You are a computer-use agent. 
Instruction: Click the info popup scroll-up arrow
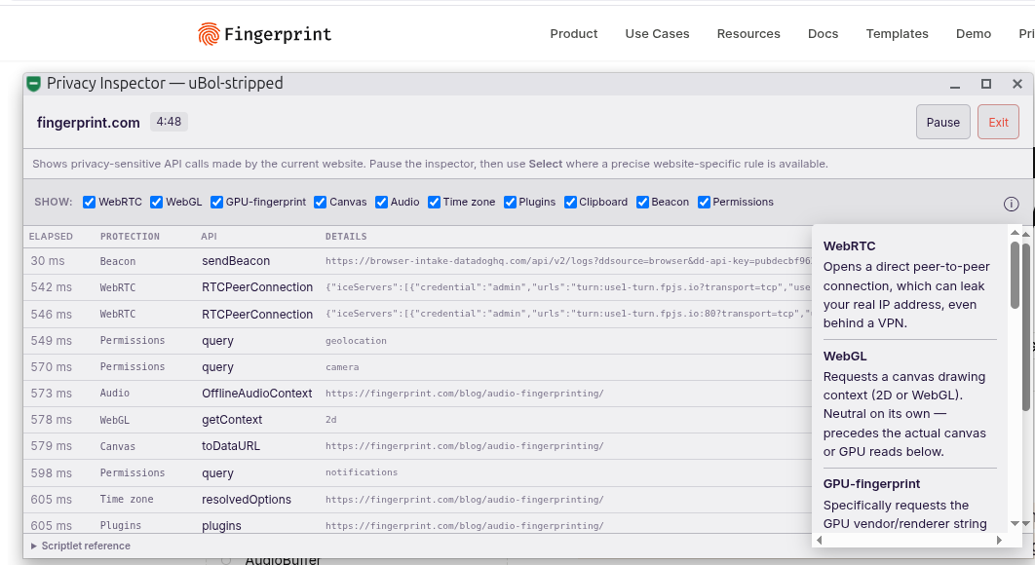(x=1015, y=233)
